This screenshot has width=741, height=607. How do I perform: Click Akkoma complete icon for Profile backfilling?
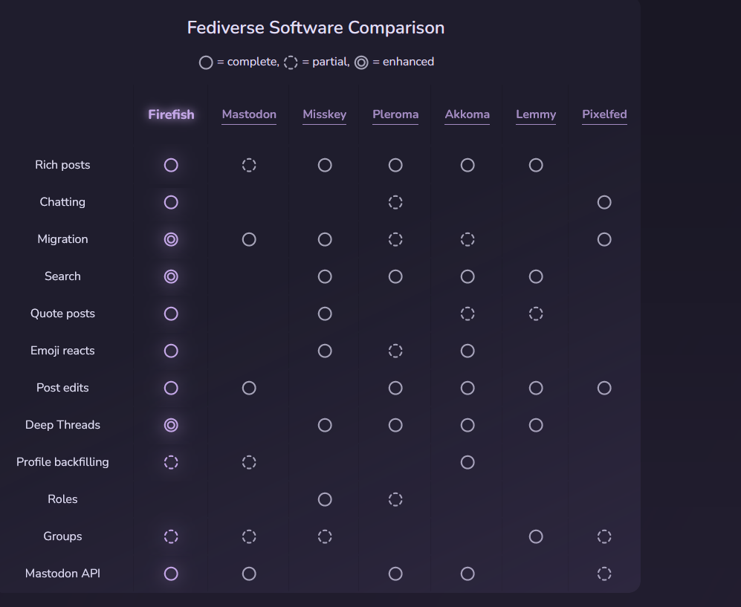[x=467, y=462]
